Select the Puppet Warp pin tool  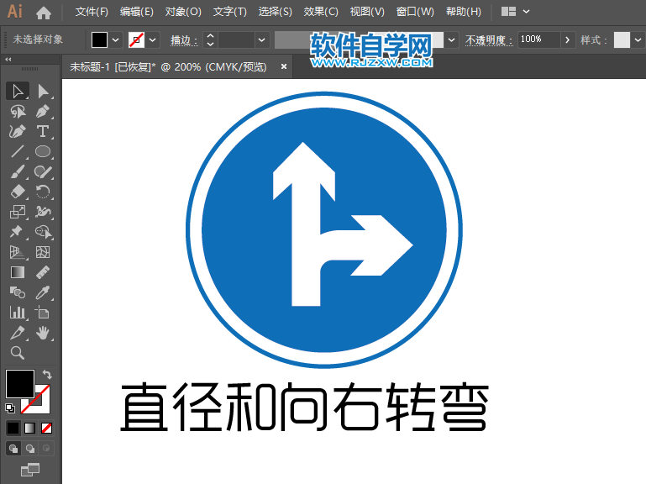pos(18,232)
